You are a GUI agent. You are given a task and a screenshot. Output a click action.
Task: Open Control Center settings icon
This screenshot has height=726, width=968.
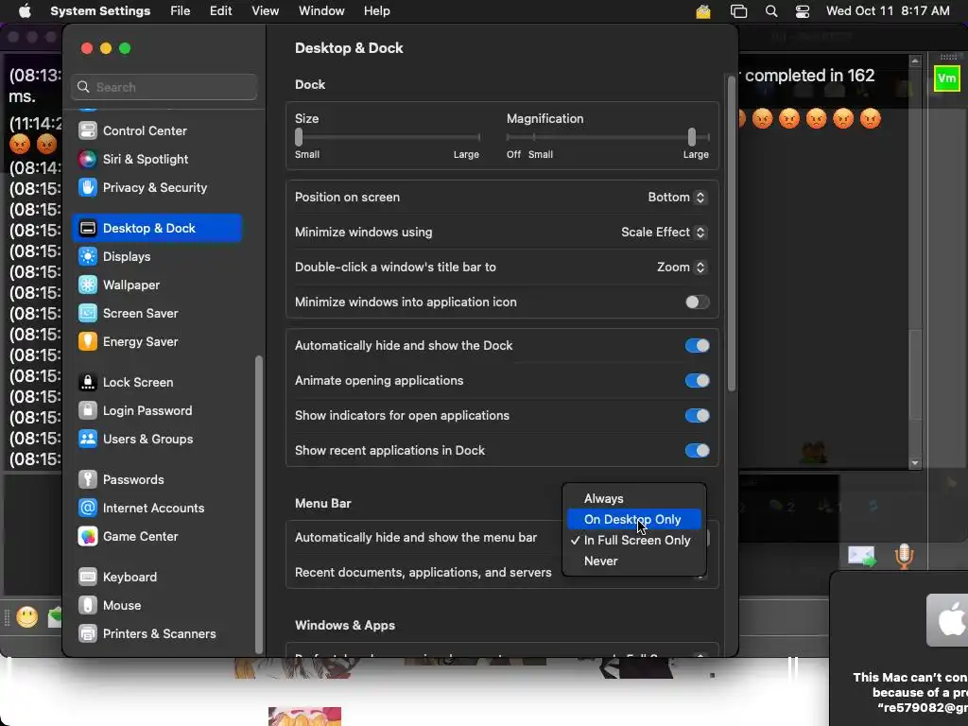click(x=88, y=130)
